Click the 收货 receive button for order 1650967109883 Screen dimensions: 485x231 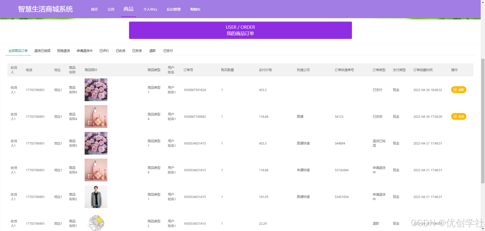click(458, 116)
